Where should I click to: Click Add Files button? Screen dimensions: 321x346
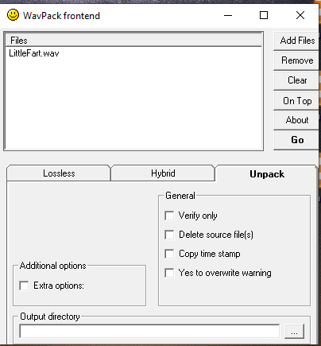tap(297, 41)
